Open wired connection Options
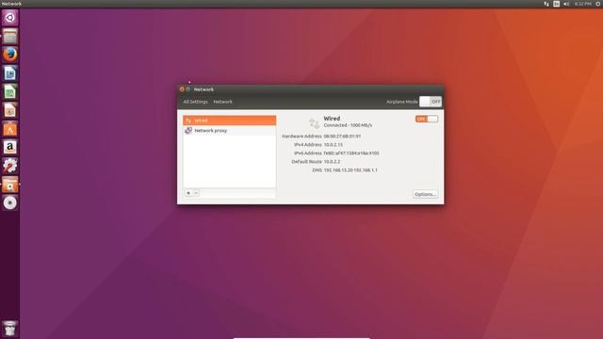The width and height of the screenshot is (603, 339). pos(425,194)
